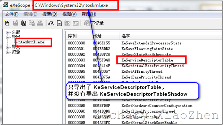Viewport: 223px width, 125px height.
Task: Click the grayed icon left of the separator
Action: click(76, 23)
